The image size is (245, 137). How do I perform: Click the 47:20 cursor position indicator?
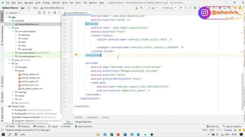pyautogui.click(x=205, y=130)
